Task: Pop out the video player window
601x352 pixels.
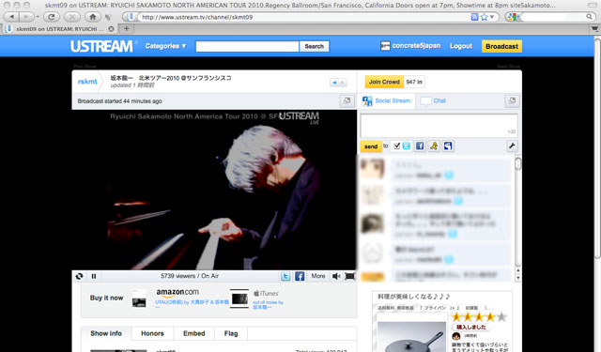Action: point(347,101)
